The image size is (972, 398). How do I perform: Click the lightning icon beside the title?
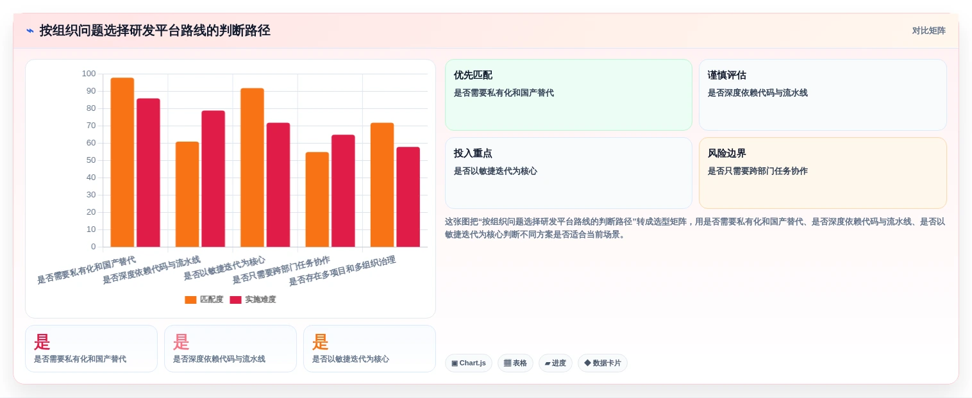(30, 31)
